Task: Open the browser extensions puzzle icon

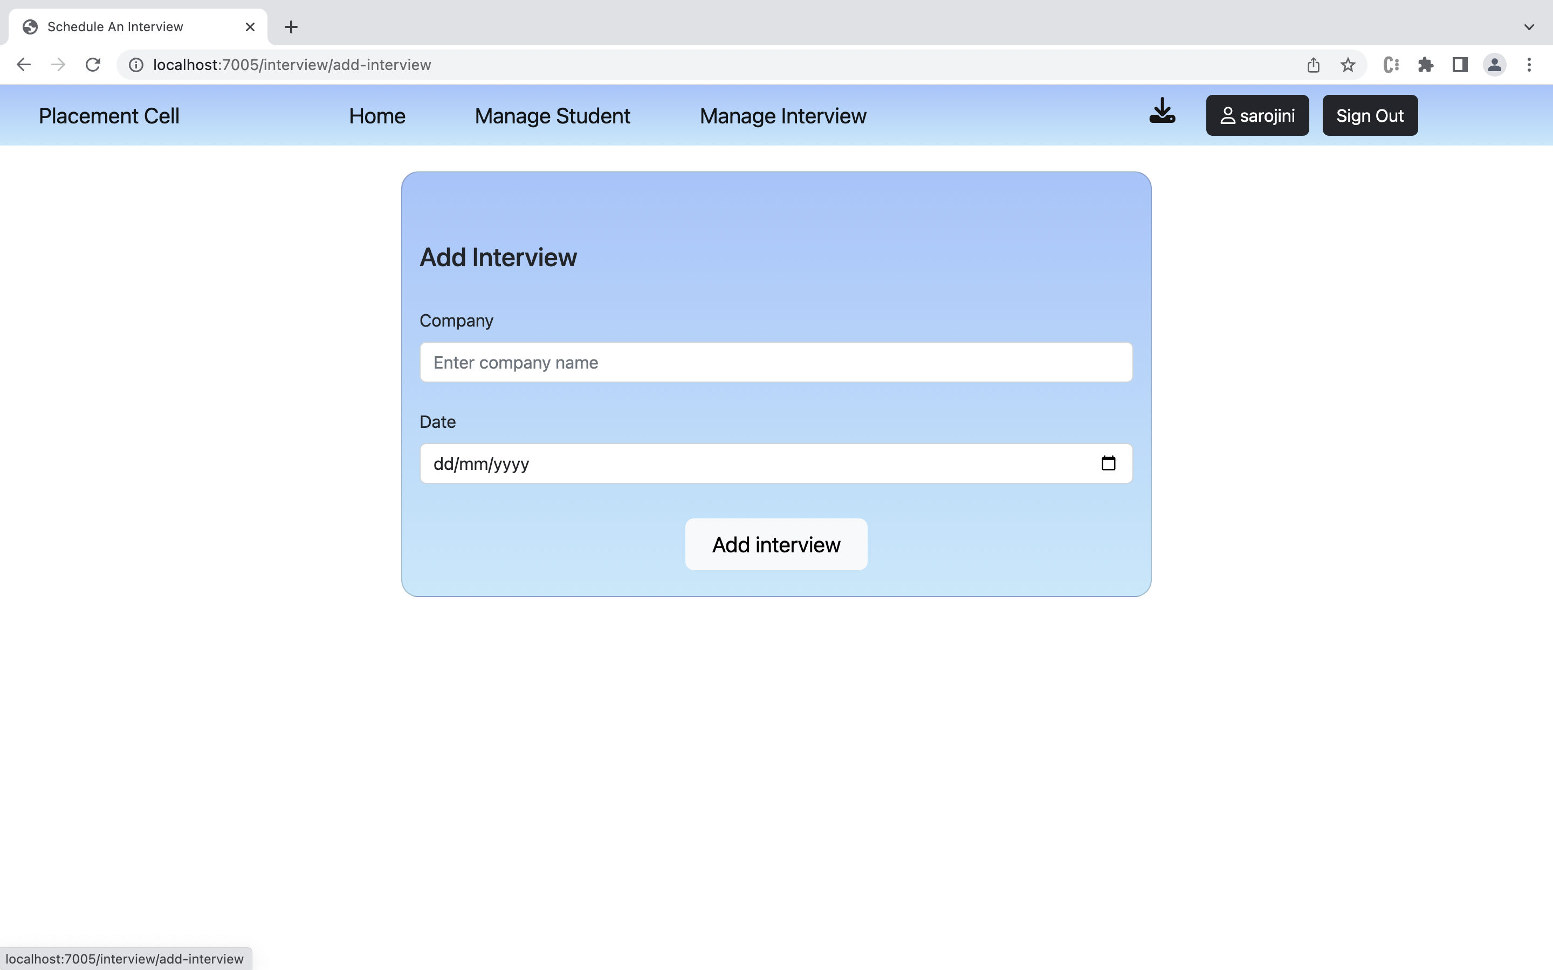Action: [x=1425, y=64]
